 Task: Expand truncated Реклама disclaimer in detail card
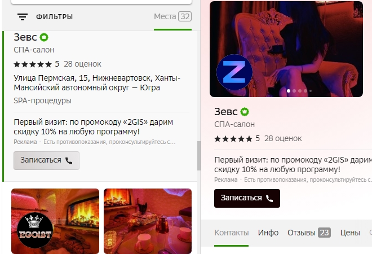click(293, 180)
